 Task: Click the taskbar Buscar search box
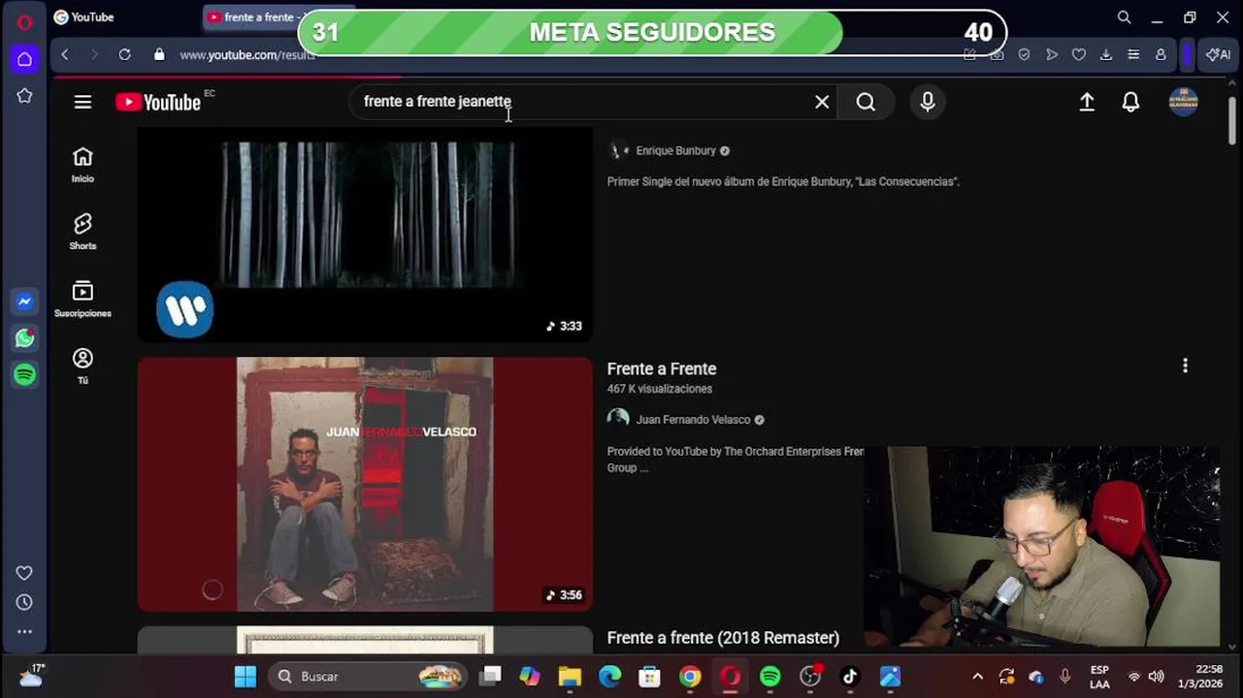click(369, 676)
